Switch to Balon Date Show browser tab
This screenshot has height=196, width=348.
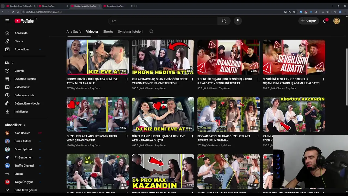tap(20, 6)
